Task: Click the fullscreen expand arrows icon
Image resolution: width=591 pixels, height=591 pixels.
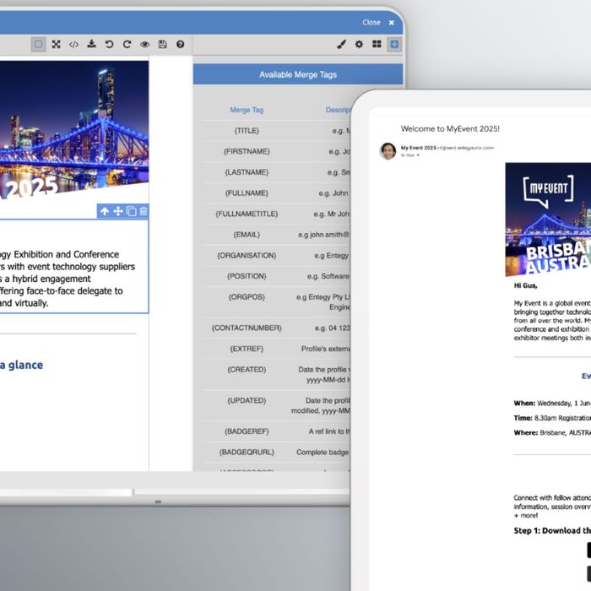Action: click(x=57, y=45)
